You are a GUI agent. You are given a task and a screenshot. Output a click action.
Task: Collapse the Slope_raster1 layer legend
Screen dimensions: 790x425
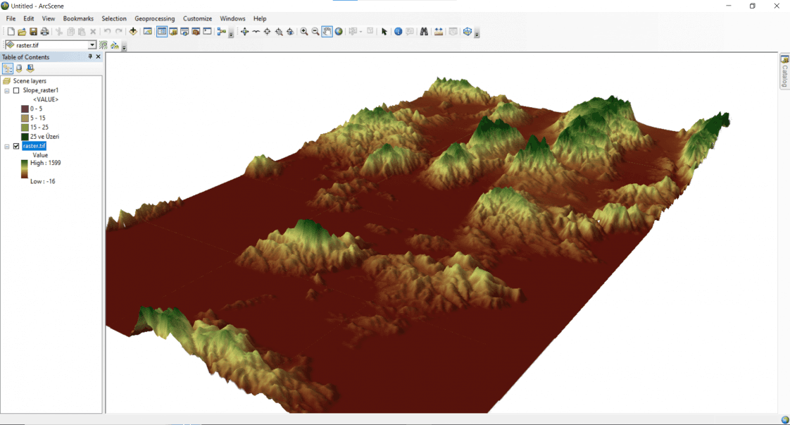pos(7,91)
